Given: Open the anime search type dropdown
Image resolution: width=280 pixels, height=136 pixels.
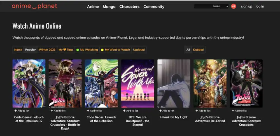Looking at the screenshot, I should (220, 6).
